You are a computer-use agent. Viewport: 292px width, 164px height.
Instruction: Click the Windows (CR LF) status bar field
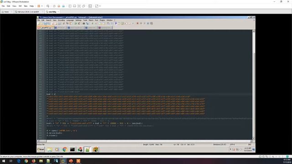click(x=219, y=144)
